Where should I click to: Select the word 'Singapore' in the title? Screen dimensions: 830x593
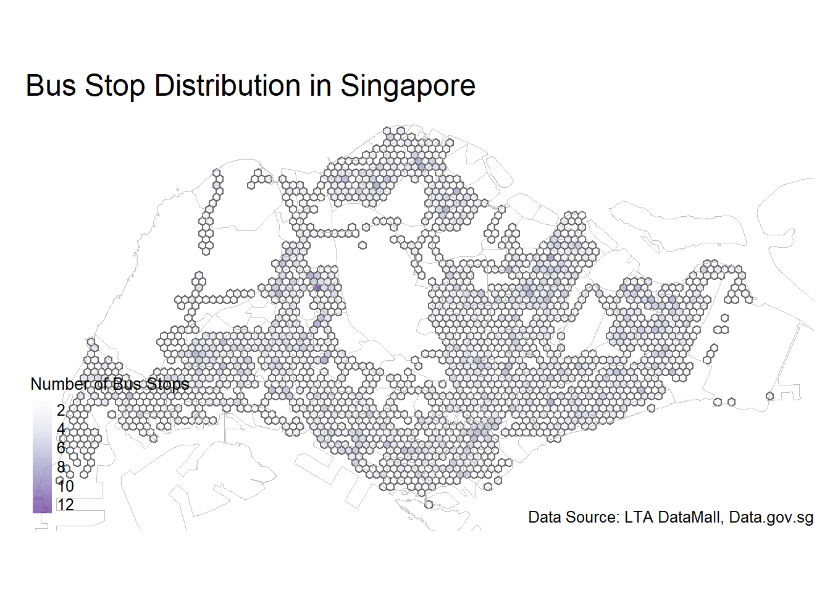(408, 85)
